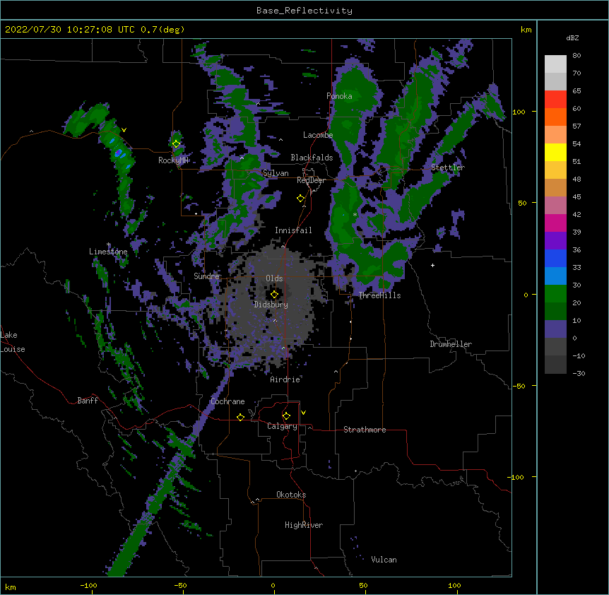Viewport: 609px width, 595px height.
Task: Click the green 20 dBZ legend swatch
Action: tap(555, 294)
